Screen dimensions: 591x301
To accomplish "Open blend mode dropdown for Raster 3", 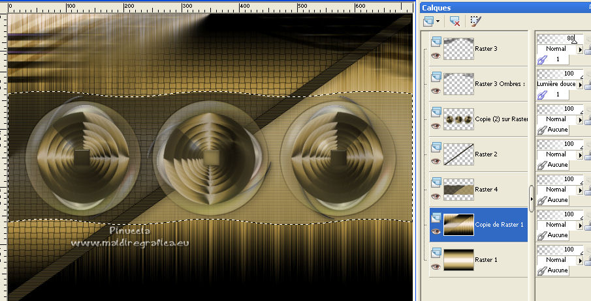I will point(580,49).
